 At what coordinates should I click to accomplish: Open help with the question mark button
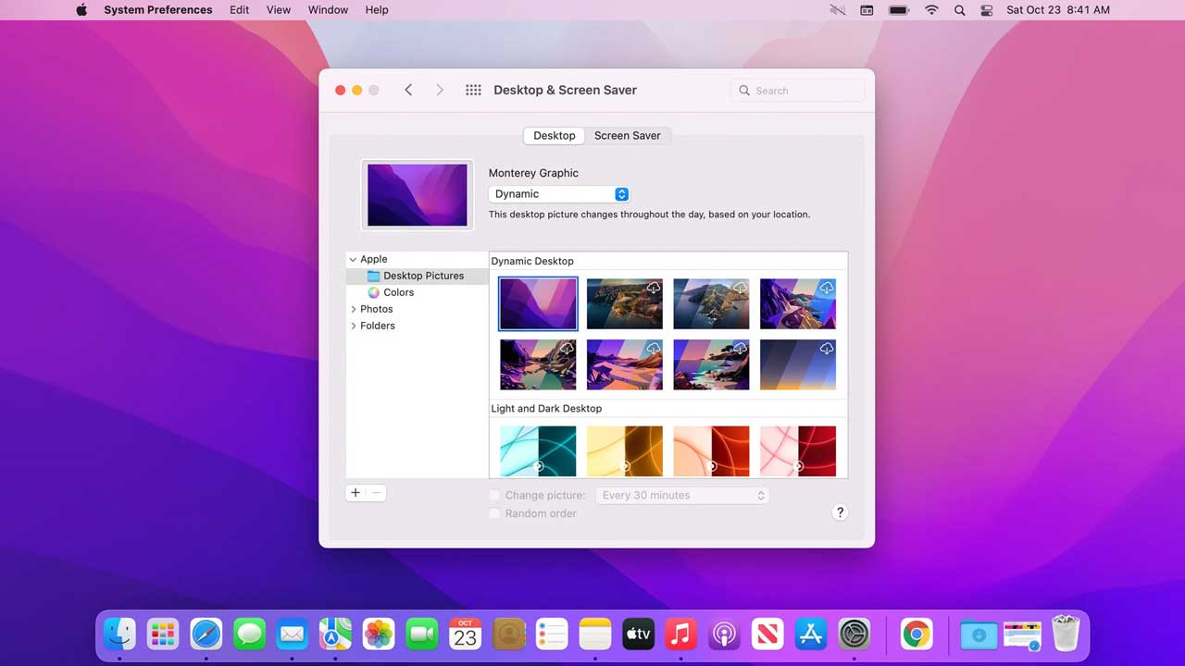(840, 512)
